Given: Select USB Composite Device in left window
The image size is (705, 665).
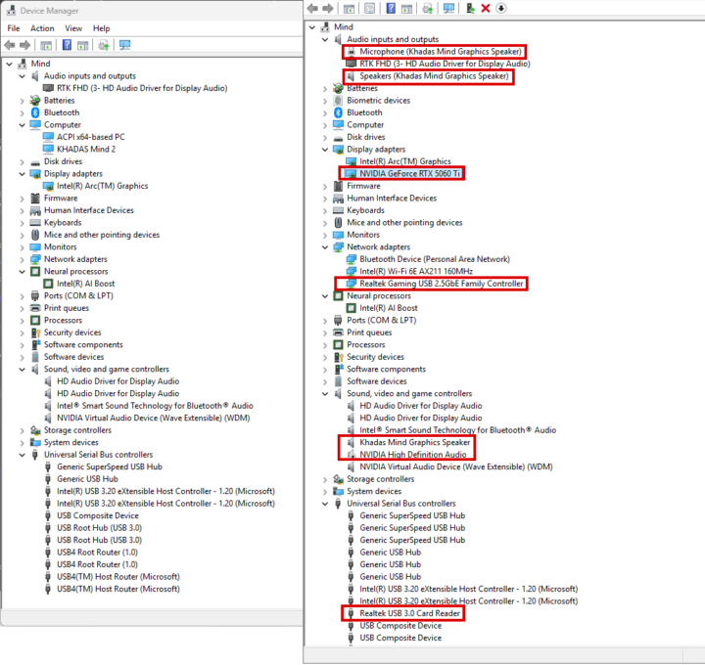Looking at the screenshot, I should [98, 515].
